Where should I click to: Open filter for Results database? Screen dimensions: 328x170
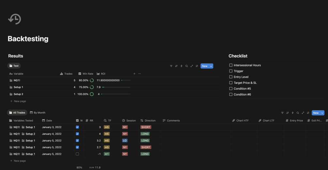[171, 66]
